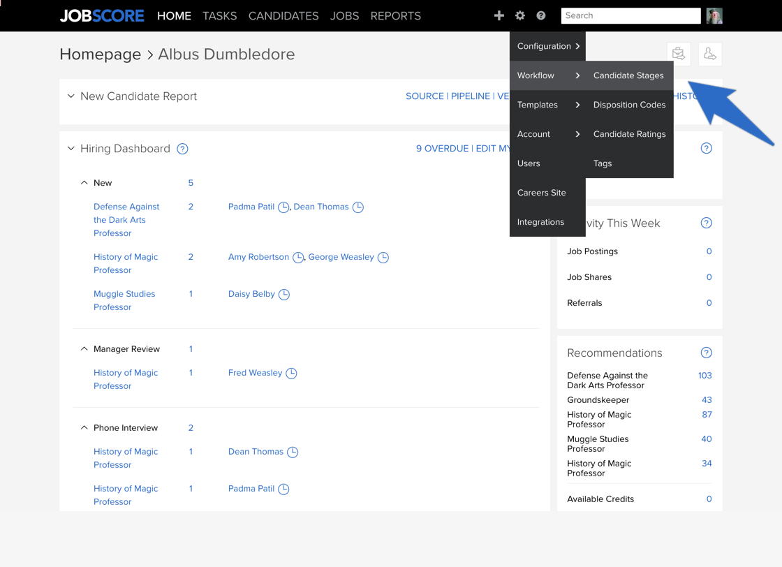The height and width of the screenshot is (567, 782).
Task: Click the candidate export person icon top right
Action: pyautogui.click(x=710, y=54)
